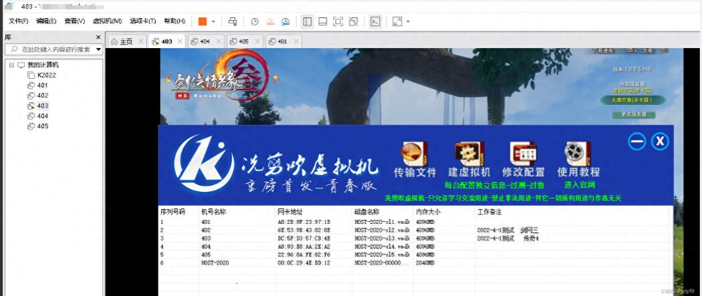The image size is (702, 296).
Task: Minimize the 洗剪吹虚拟机 panel
Action: coord(637,142)
